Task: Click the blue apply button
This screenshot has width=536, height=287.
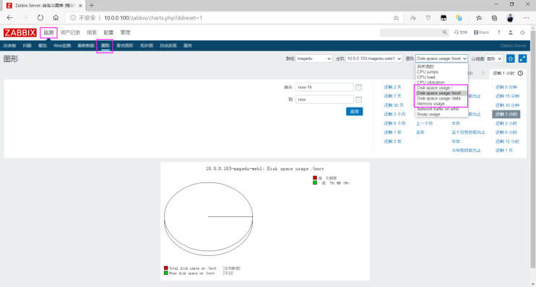Action: [x=355, y=112]
